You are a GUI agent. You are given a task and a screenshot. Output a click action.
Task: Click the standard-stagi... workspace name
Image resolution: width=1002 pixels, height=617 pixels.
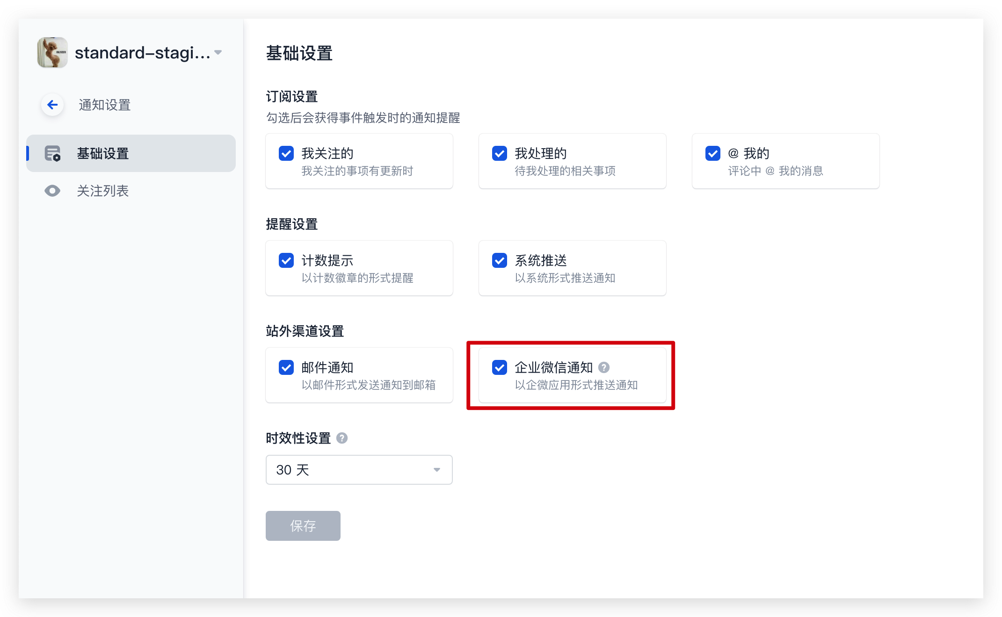coord(143,53)
